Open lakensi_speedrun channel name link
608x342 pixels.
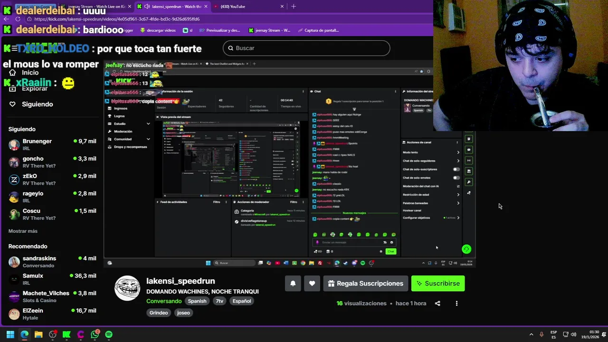180,281
